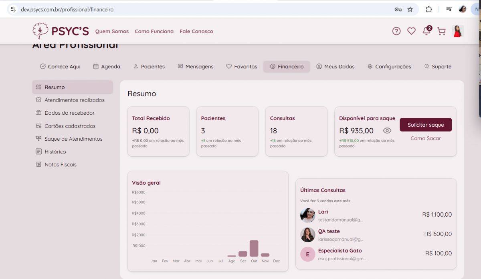
Task: Open the Meus Dados tab
Action: coord(335,67)
